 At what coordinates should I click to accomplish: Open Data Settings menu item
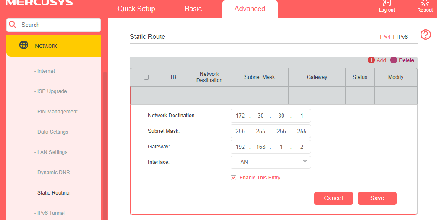[x=51, y=132]
